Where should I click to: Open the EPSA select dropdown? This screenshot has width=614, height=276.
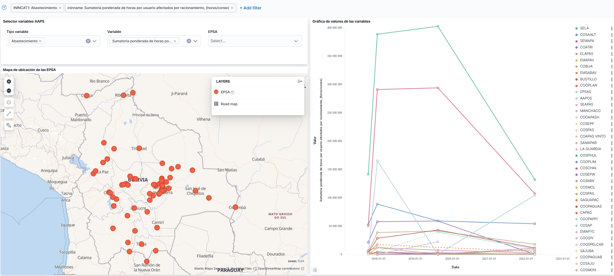click(296, 41)
